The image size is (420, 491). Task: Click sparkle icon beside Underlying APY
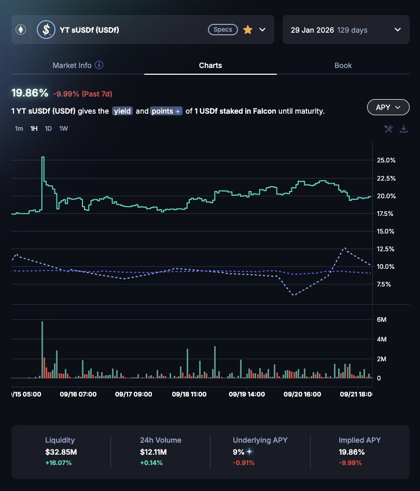pos(249,452)
